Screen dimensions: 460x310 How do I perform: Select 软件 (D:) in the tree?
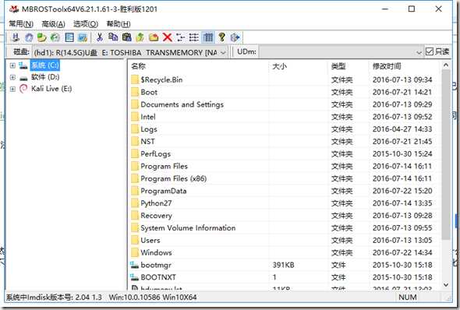click(45, 77)
